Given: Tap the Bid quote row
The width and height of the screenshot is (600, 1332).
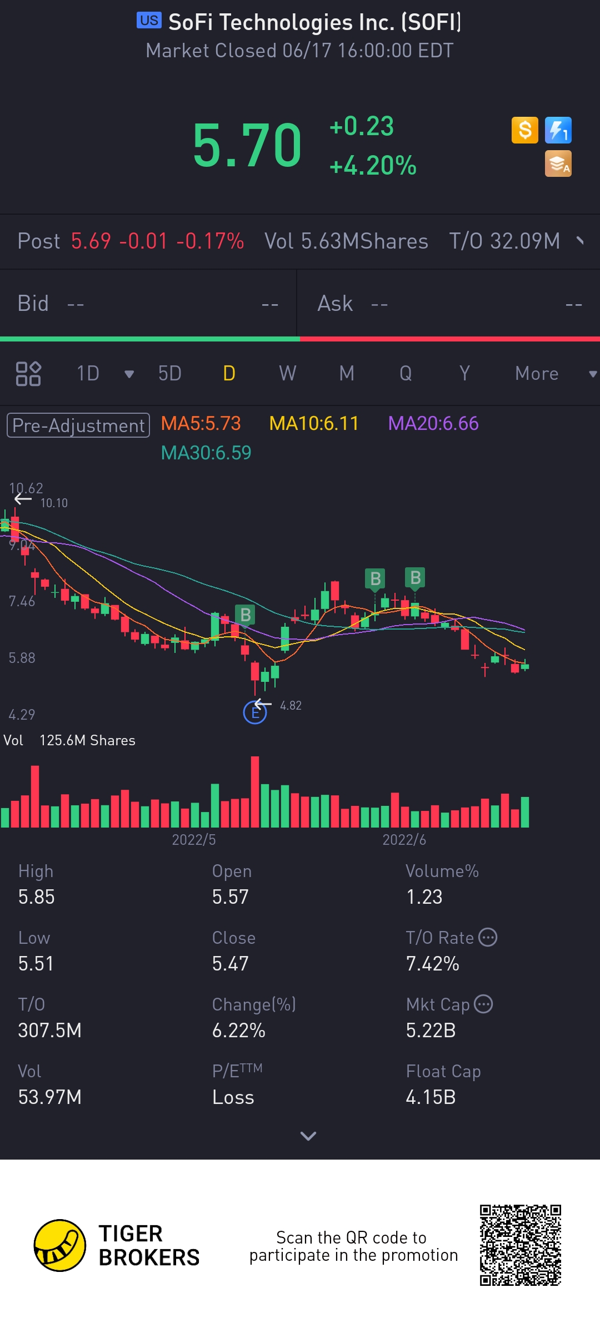Looking at the screenshot, I should (x=148, y=304).
